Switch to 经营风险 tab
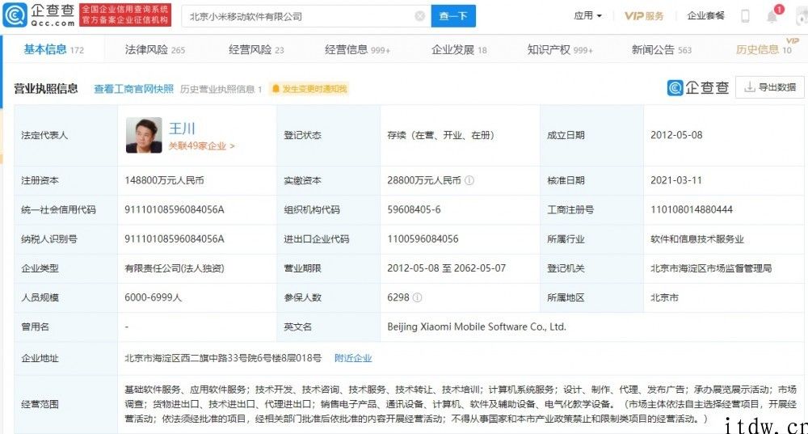Viewport: 808px width, 434px height. pos(256,49)
